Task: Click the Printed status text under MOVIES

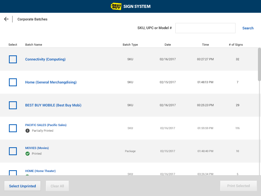Action: click(x=37, y=154)
